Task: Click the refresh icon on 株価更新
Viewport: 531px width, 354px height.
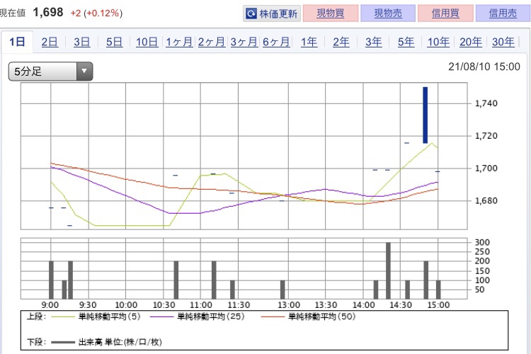Action: pyautogui.click(x=251, y=13)
